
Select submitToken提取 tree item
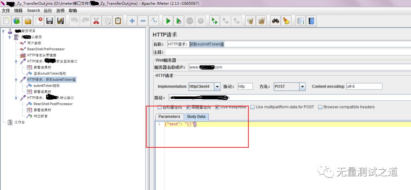(x=47, y=86)
